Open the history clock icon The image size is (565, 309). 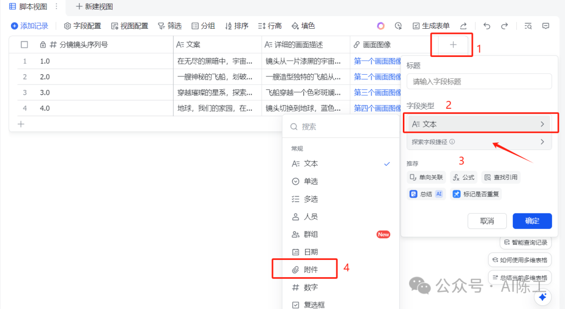coord(398,26)
